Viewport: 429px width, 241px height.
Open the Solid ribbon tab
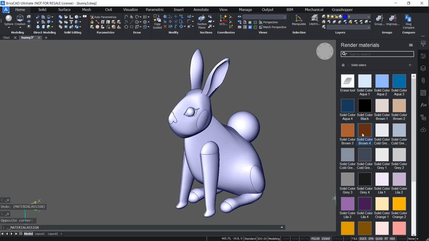pyautogui.click(x=42, y=10)
